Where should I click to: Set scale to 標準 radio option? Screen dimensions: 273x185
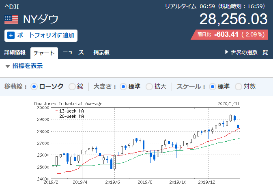point(213,87)
